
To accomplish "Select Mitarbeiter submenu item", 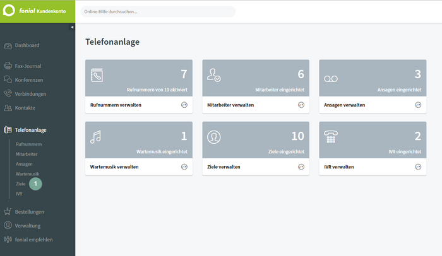I will click(27, 154).
